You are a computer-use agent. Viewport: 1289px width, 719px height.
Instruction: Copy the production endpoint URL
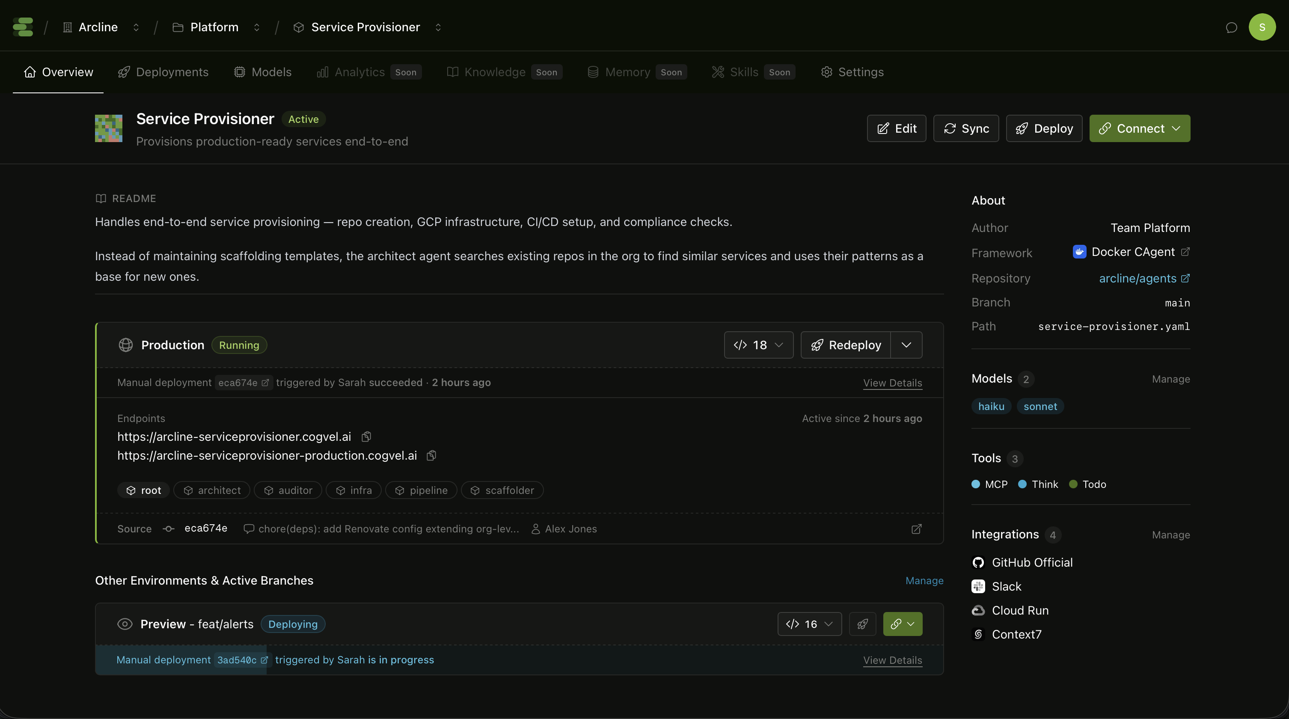click(431, 455)
